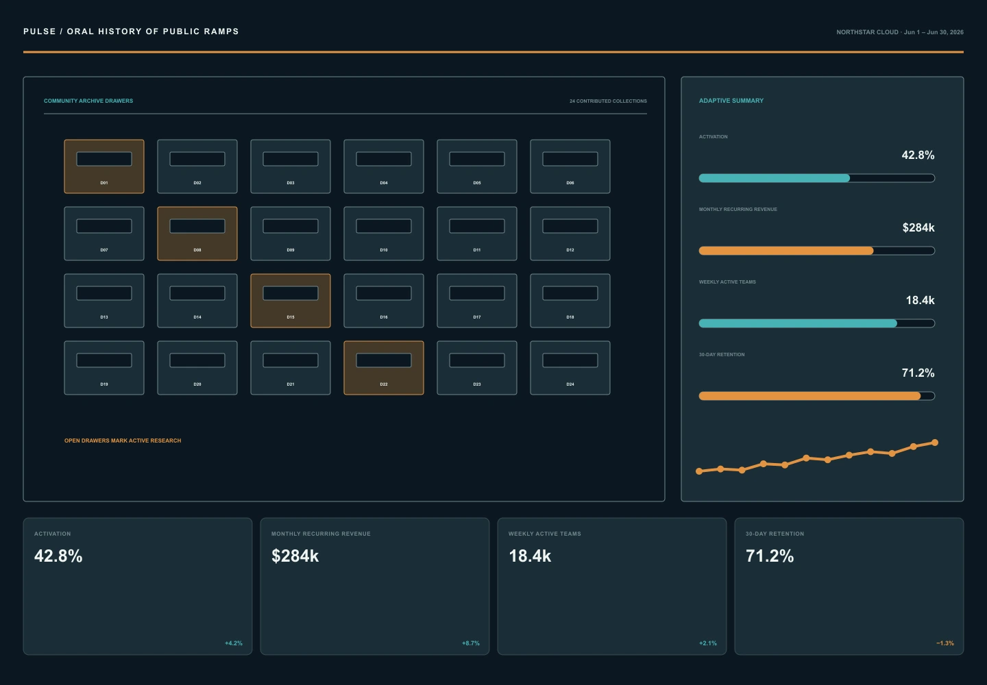Click 18.4k value in Adaptive Summary panel
987x685 pixels.
[x=920, y=300]
